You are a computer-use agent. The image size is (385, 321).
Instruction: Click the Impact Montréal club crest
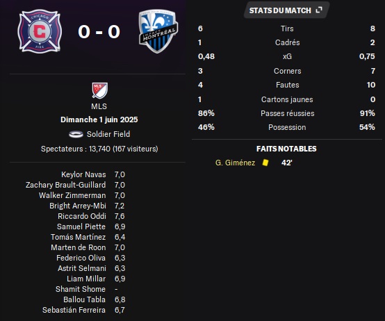pos(158,31)
